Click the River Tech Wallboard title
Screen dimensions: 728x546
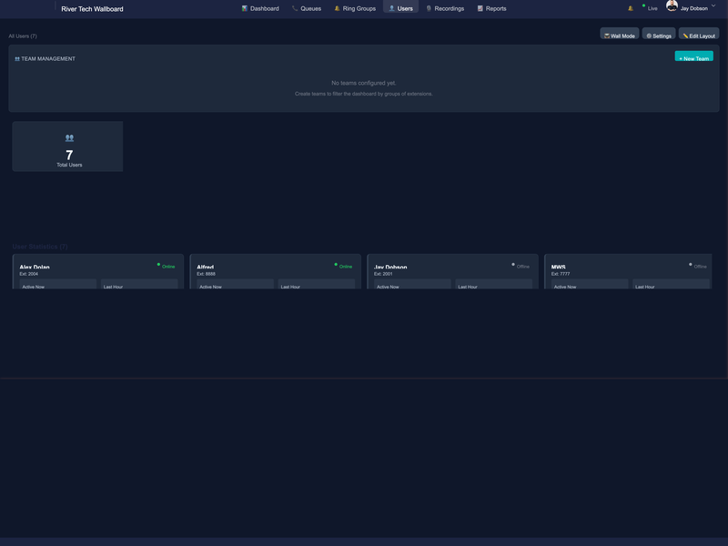[x=92, y=8]
